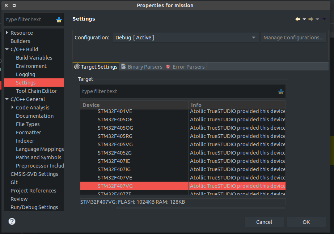Clear the Target filter text icon
The image size is (334, 234).
click(x=280, y=92)
